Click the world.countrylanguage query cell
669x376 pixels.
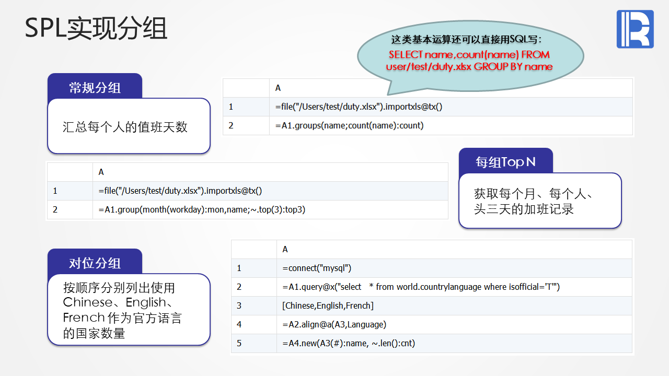(x=454, y=287)
